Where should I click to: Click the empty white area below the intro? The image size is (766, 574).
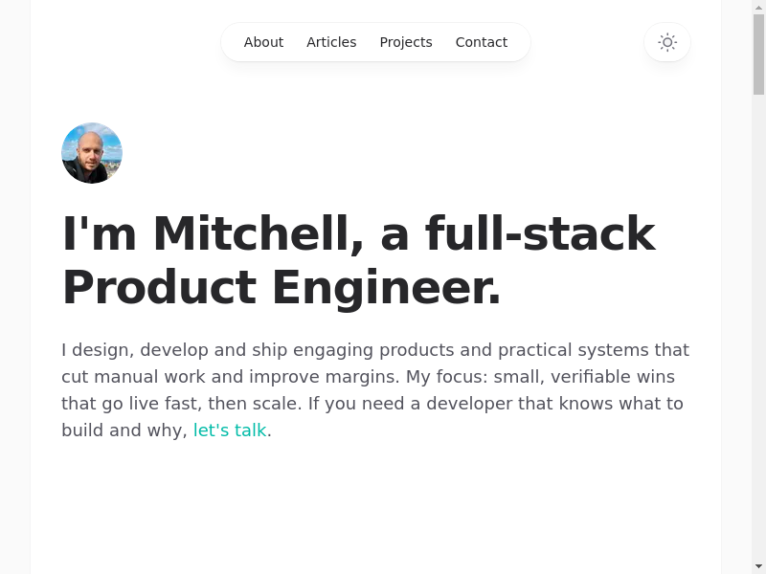(375, 507)
